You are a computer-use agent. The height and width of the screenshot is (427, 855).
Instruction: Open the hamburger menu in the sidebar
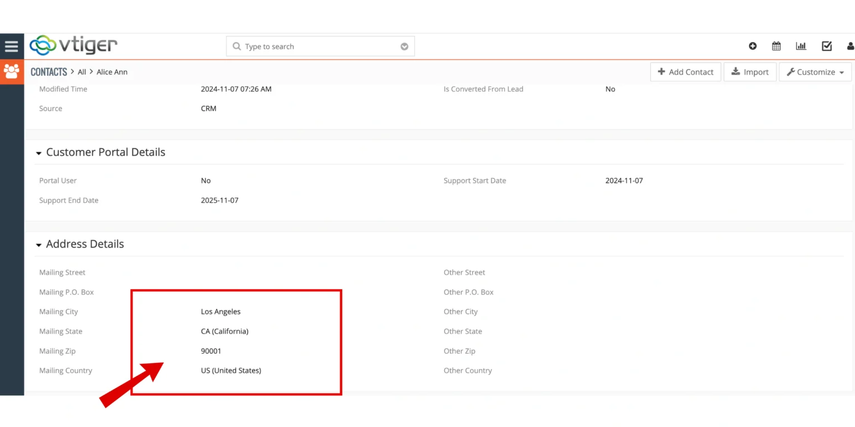click(12, 46)
